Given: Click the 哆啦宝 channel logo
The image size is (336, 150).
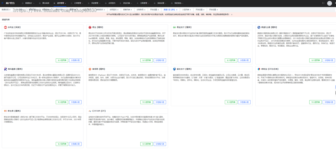Looking at the screenshot, I should coord(259,69).
